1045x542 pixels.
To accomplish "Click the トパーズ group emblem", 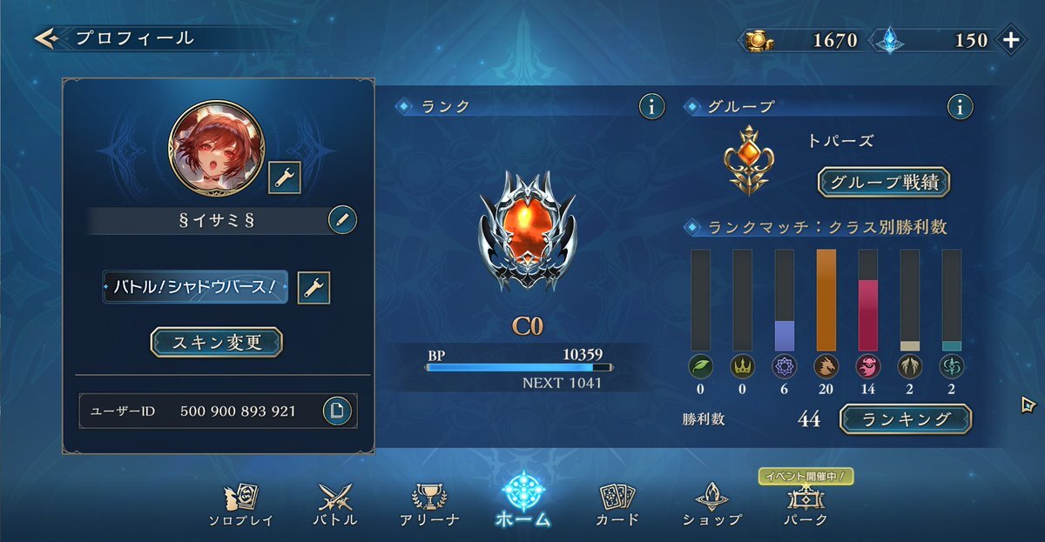I will pos(748,159).
